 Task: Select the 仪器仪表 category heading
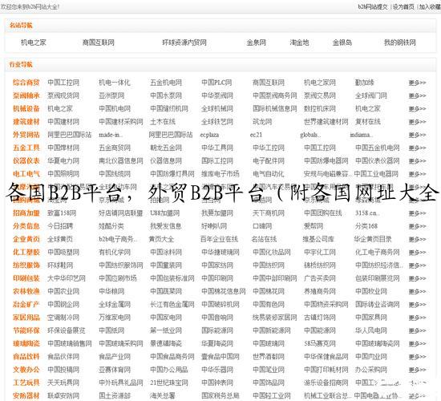26,160
